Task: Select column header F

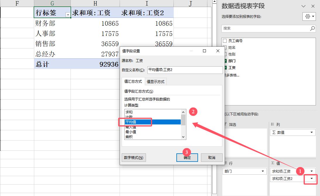Action: pyautogui.click(x=17, y=3)
